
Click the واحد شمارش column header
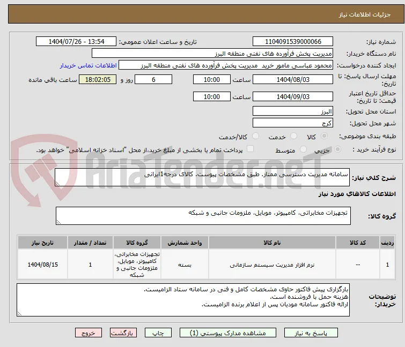(185, 243)
